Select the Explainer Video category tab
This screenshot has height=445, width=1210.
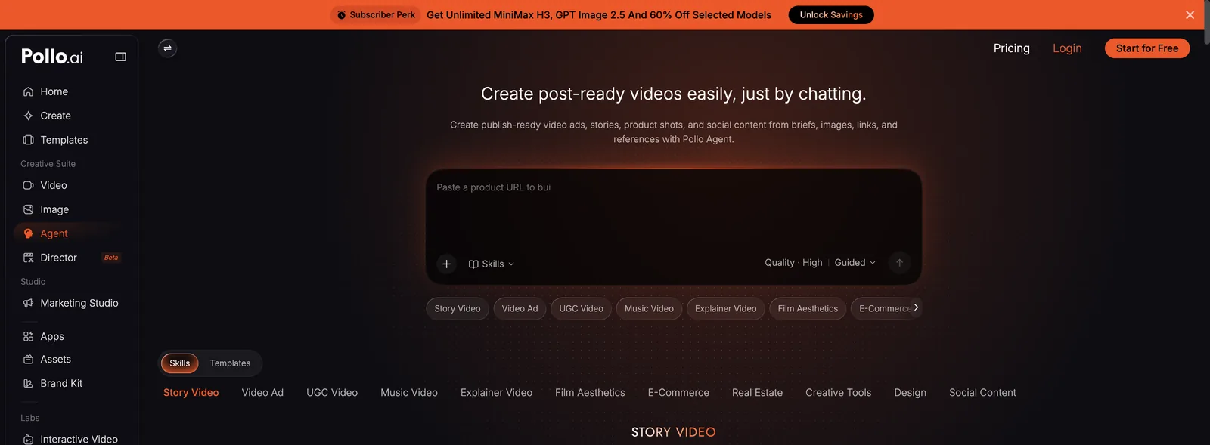tap(496, 393)
